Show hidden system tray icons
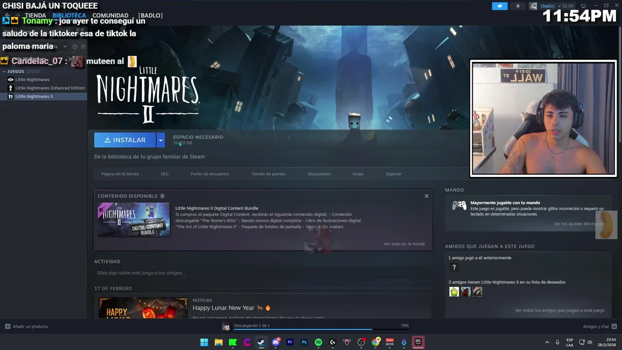 tap(547, 342)
